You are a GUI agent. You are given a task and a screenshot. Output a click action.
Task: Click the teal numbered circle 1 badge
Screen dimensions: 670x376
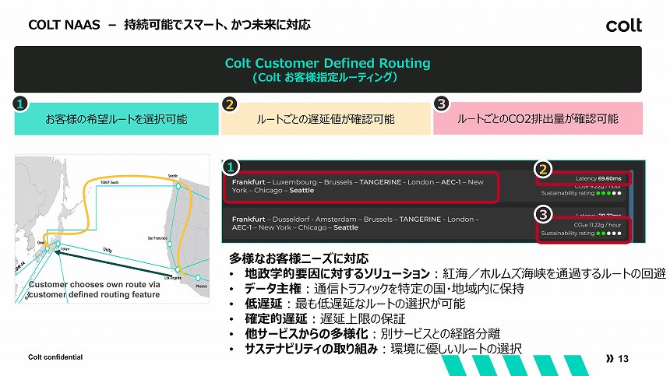(x=20, y=104)
